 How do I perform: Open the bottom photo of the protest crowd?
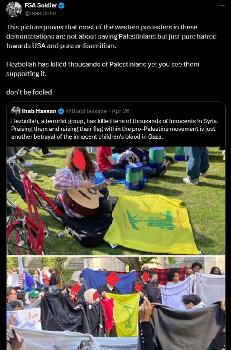[116, 303]
